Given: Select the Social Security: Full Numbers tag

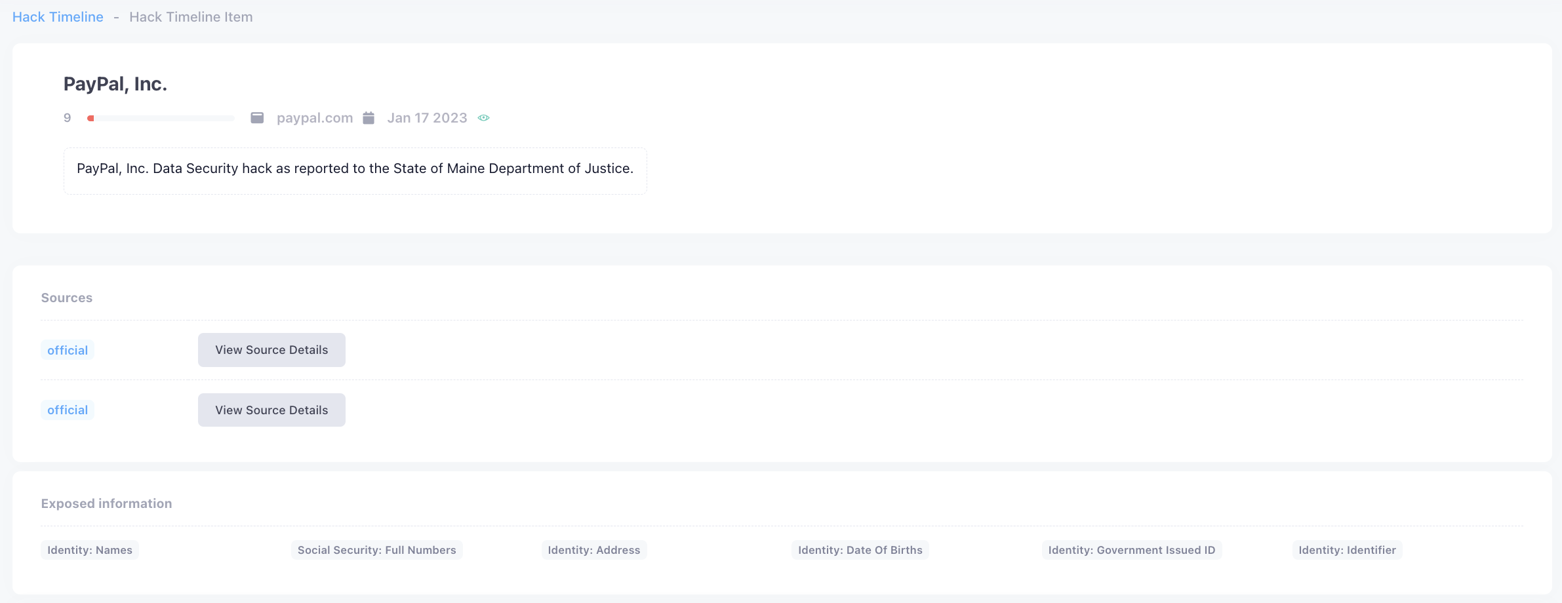Looking at the screenshot, I should [376, 550].
